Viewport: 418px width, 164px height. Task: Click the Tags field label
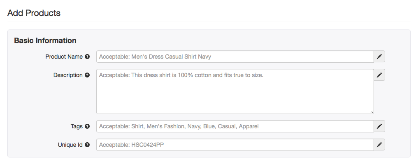[x=77, y=126]
